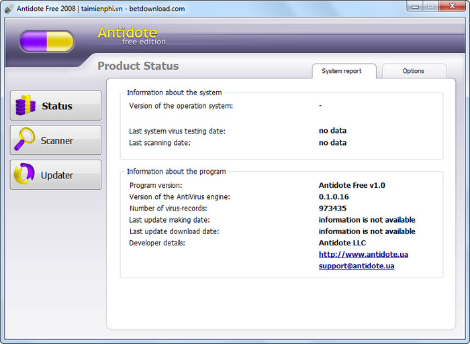Click the Antidote Free v1.0 program version
Viewport: 470px width, 344px height.
[x=352, y=185]
